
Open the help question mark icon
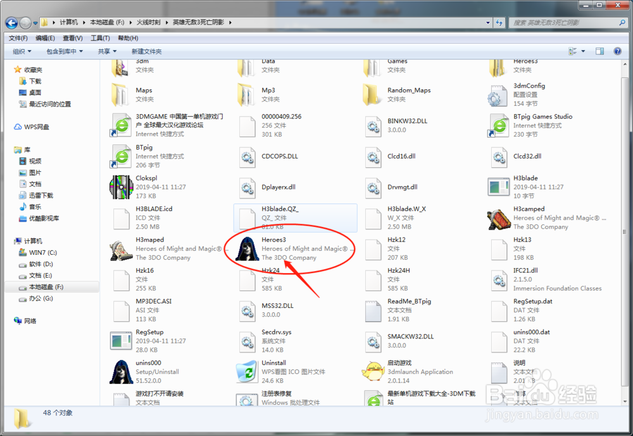click(x=618, y=51)
